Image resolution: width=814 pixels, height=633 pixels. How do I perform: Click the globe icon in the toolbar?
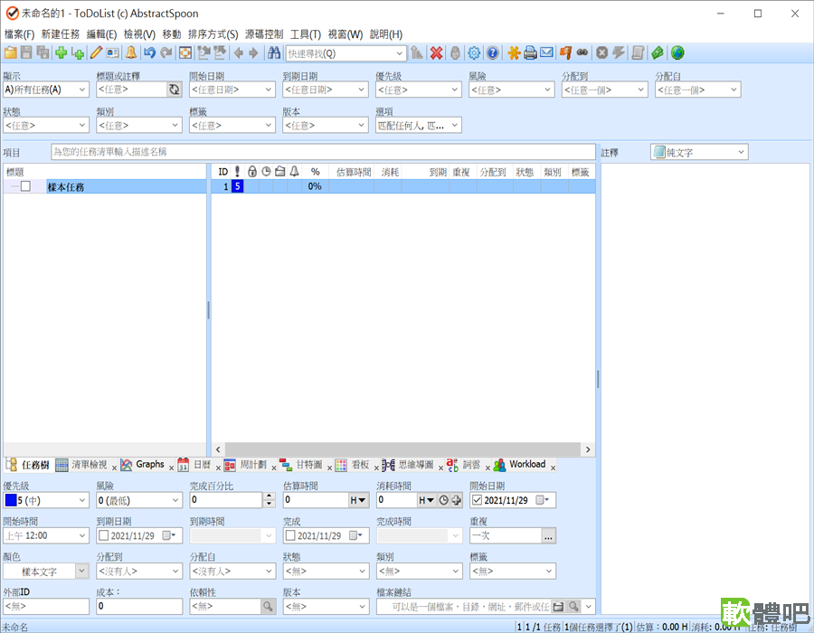(x=677, y=53)
